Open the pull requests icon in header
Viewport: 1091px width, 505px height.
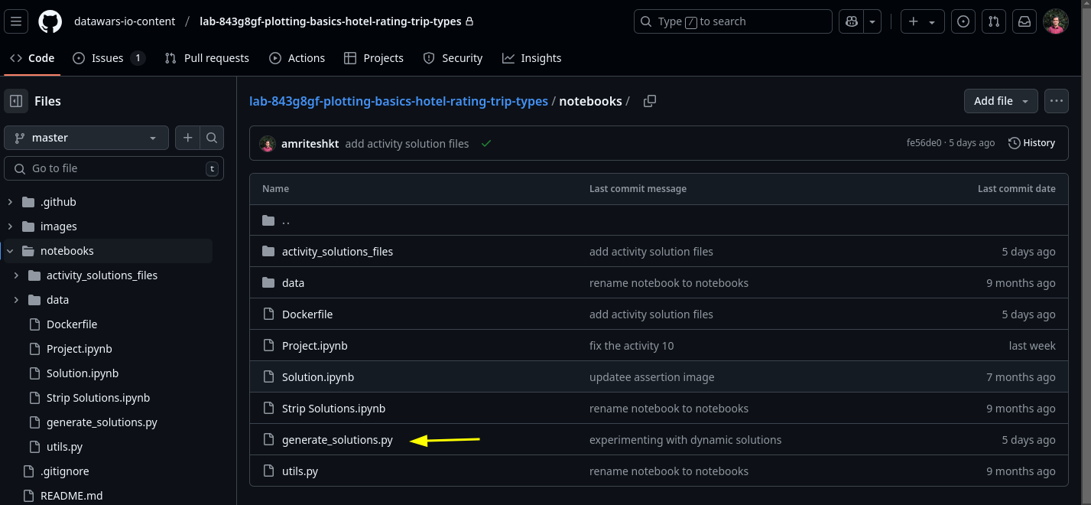click(994, 21)
